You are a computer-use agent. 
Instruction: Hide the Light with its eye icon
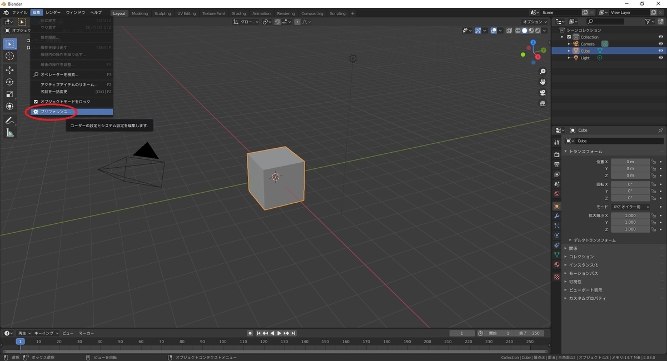661,58
